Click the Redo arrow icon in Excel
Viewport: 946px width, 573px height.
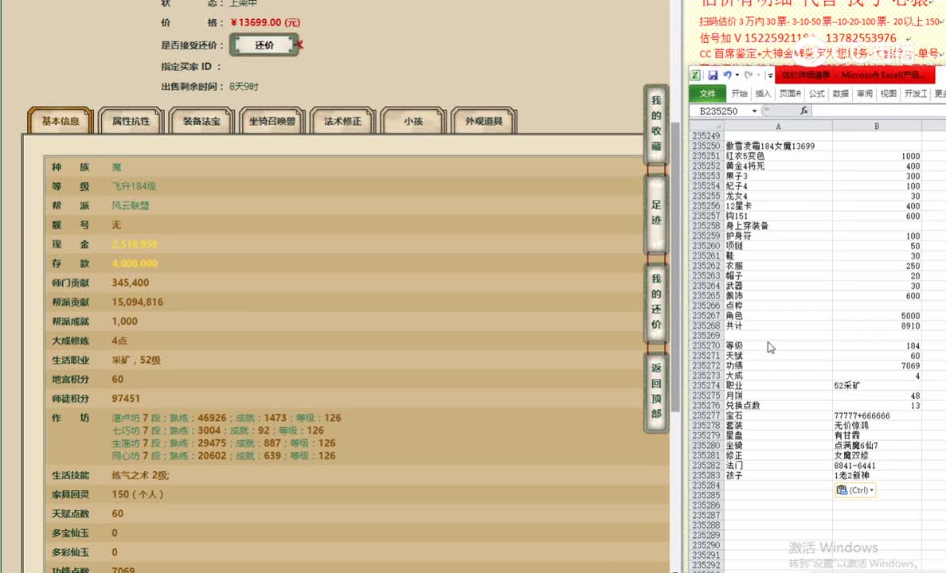pyautogui.click(x=749, y=75)
